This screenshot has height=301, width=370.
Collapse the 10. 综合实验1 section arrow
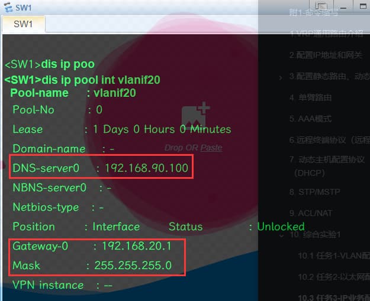coord(281,235)
